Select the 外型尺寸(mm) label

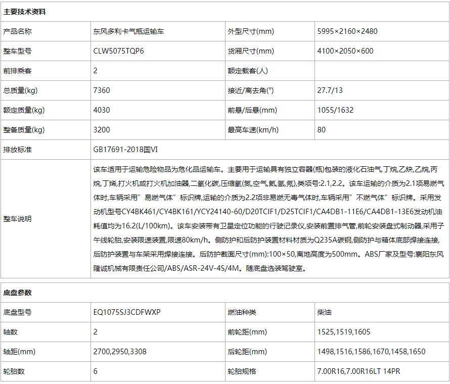click(251, 31)
